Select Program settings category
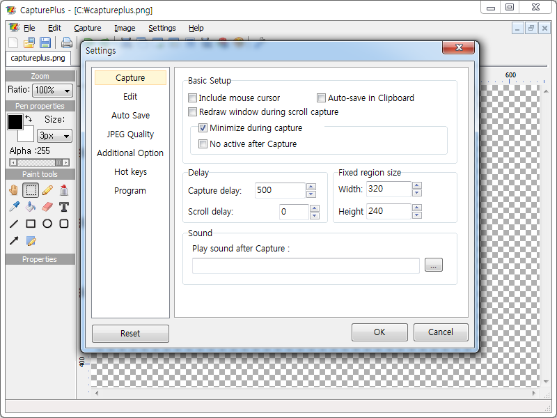 [x=130, y=191]
